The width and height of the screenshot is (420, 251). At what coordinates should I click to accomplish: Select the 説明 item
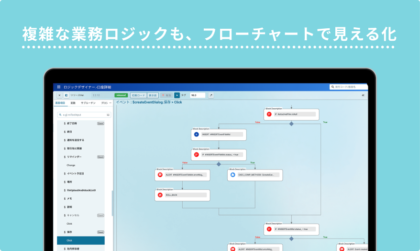(69, 207)
